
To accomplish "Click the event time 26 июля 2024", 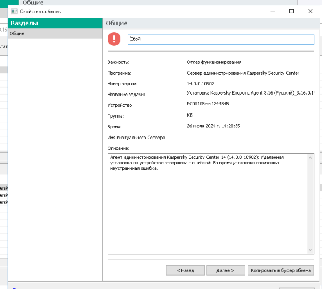I will [x=213, y=126].
